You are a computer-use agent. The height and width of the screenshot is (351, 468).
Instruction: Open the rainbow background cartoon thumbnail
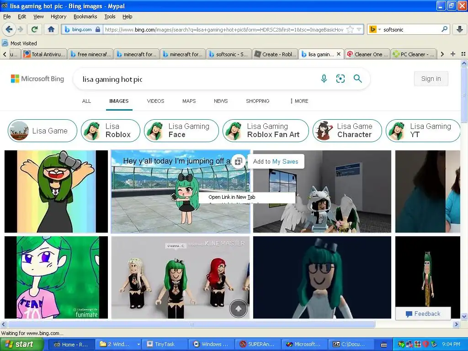point(56,191)
